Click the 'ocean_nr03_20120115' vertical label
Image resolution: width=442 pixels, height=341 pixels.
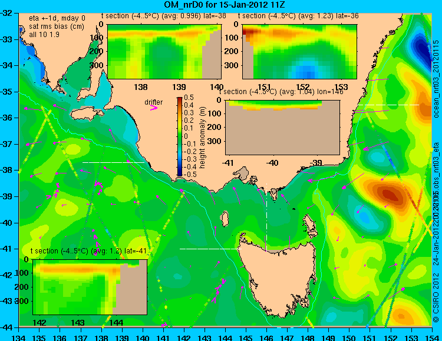(x=436, y=79)
